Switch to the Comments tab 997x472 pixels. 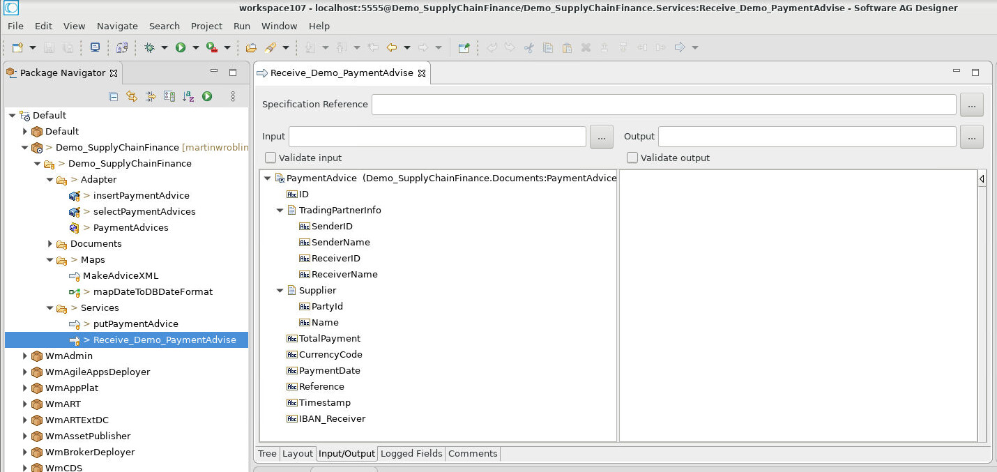[x=473, y=454]
